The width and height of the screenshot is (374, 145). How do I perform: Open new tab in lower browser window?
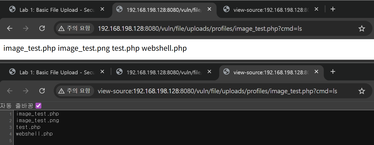[333, 72]
